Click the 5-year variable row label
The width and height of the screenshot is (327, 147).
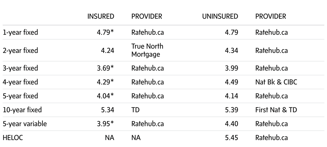click(25, 124)
